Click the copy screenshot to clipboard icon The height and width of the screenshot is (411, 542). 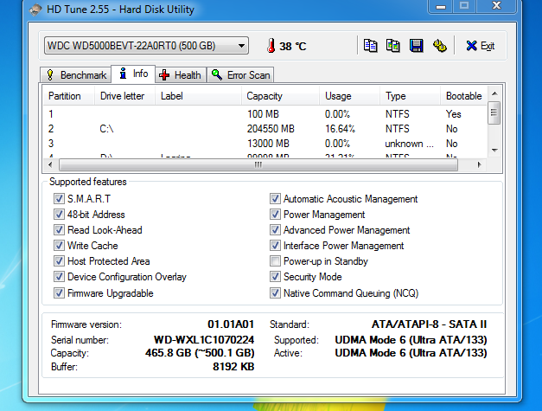coord(393,46)
